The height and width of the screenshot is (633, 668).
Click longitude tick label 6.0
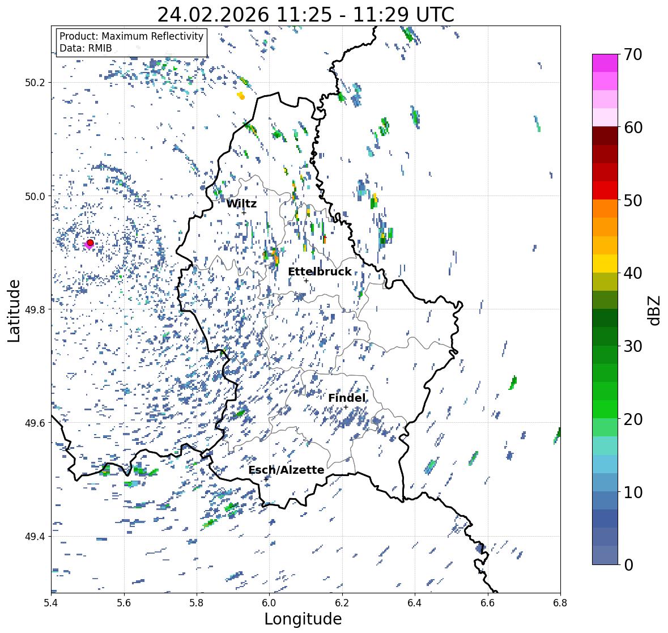[269, 602]
